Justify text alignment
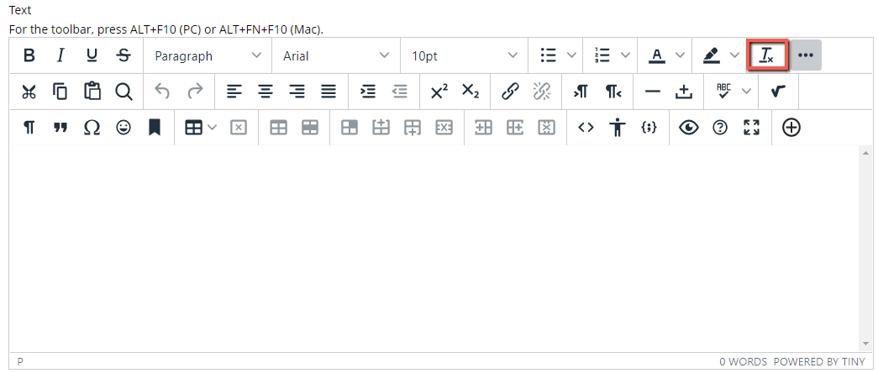The height and width of the screenshot is (373, 878). pyautogui.click(x=329, y=92)
